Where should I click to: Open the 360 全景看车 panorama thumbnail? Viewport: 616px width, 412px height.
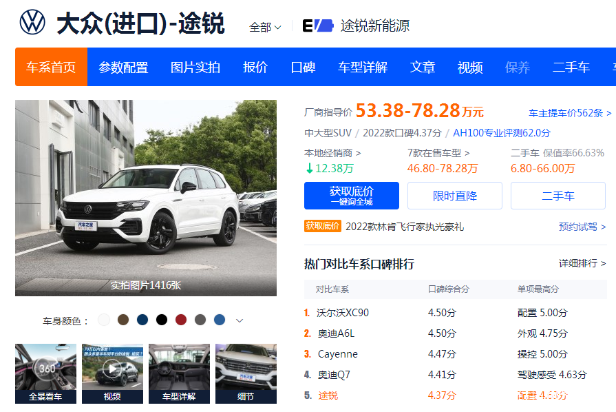(45, 373)
